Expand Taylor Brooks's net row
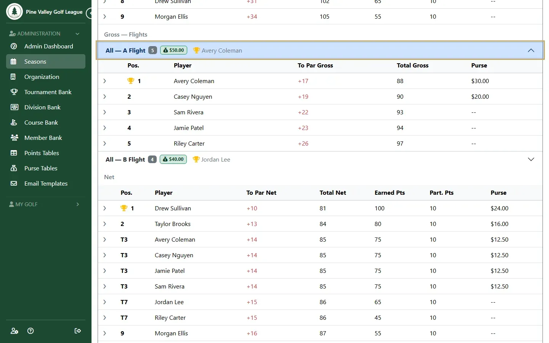 [104, 224]
